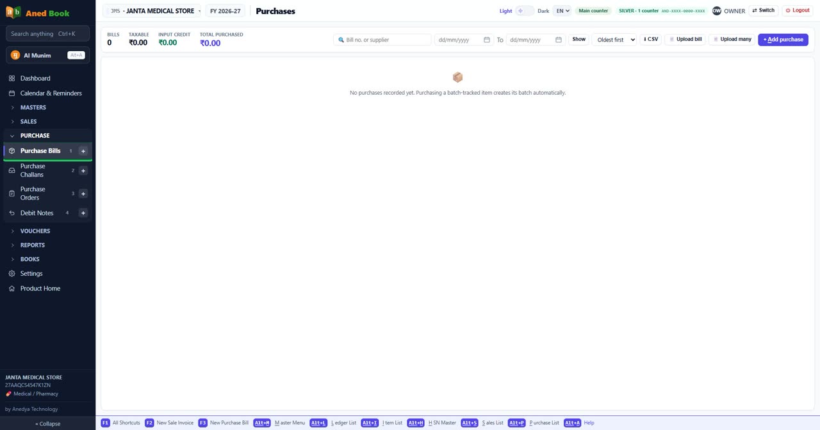Screen dimensions: 820x430
Task: Open calendar picker on the from-date field
Action: coord(487,40)
